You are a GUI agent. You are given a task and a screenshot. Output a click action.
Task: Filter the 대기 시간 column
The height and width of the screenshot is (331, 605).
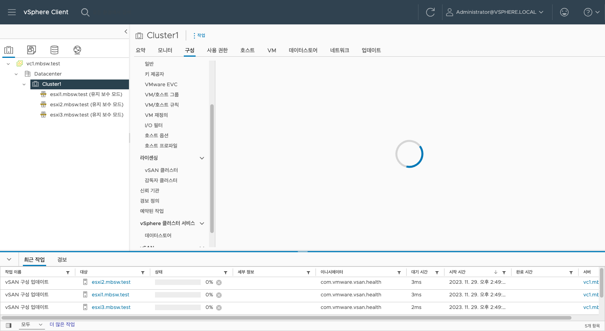click(x=437, y=272)
